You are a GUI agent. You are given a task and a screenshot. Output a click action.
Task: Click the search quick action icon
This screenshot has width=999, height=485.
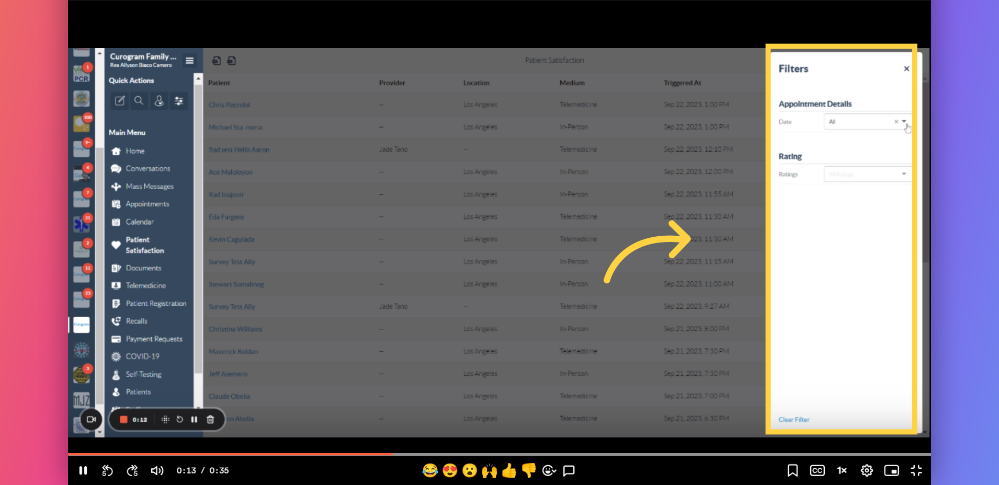(139, 101)
